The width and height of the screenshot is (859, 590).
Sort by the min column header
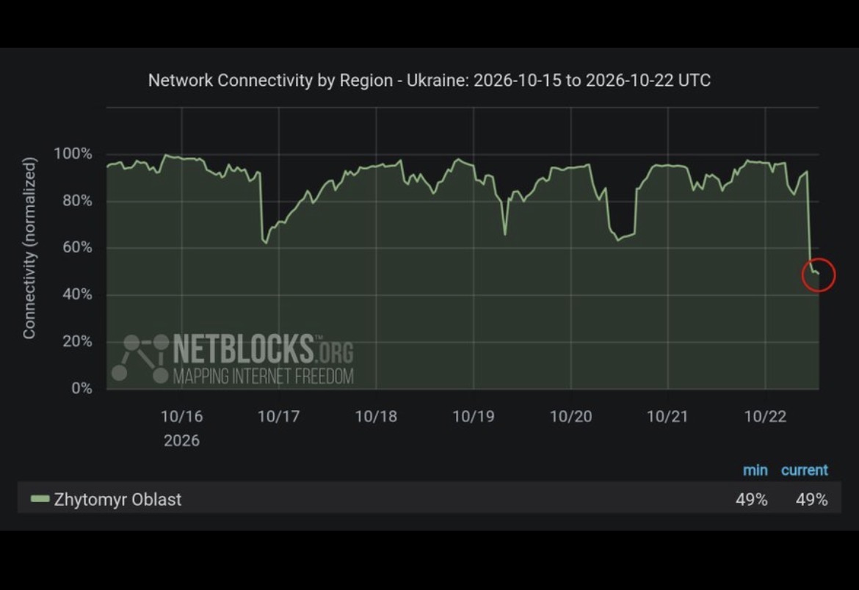755,470
